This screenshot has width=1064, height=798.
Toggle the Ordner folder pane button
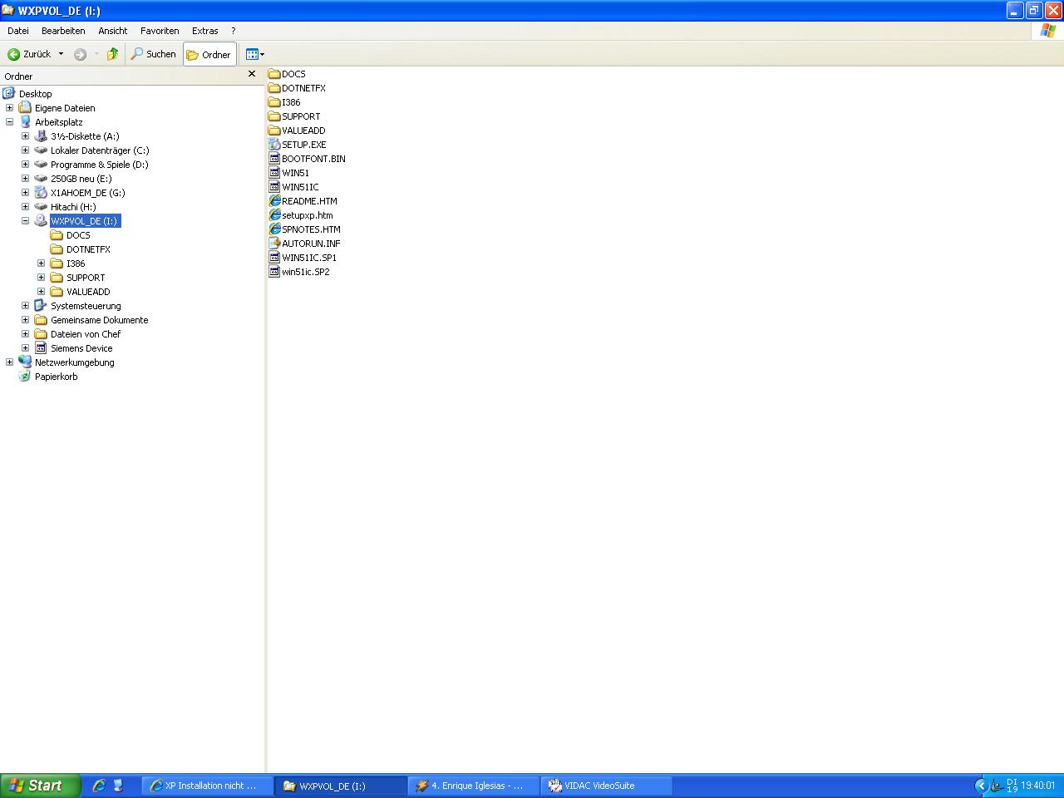tap(209, 54)
